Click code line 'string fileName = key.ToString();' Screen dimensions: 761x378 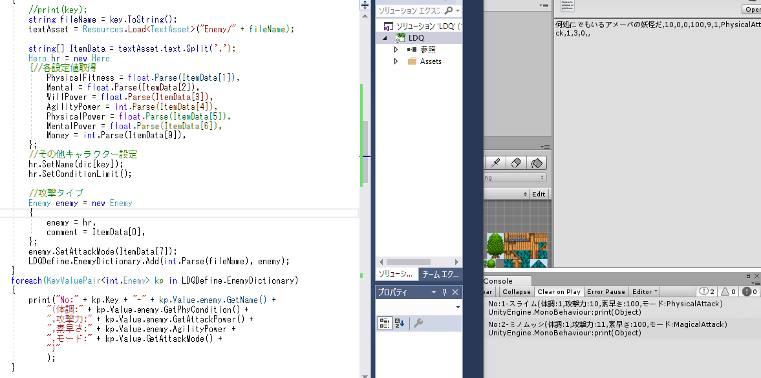tap(103, 19)
